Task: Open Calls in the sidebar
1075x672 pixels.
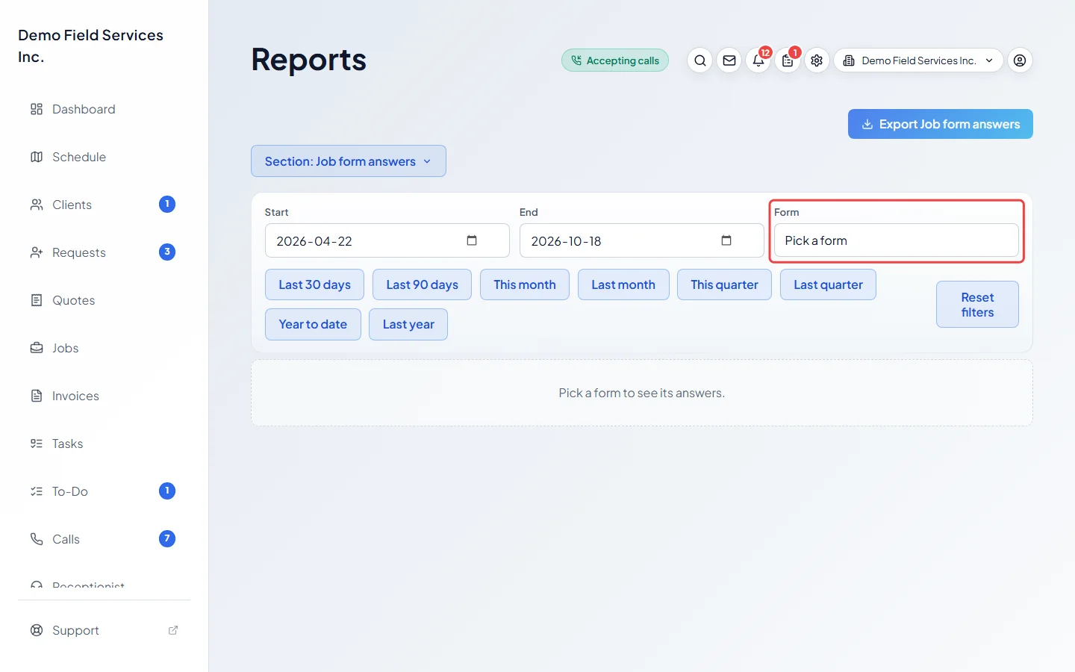Action: coord(105,539)
